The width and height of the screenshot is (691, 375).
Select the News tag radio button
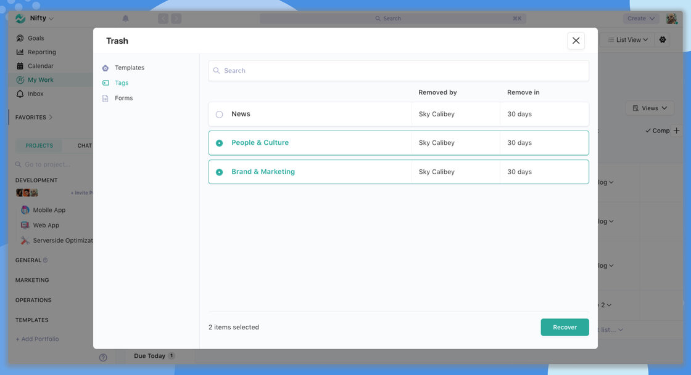(219, 115)
